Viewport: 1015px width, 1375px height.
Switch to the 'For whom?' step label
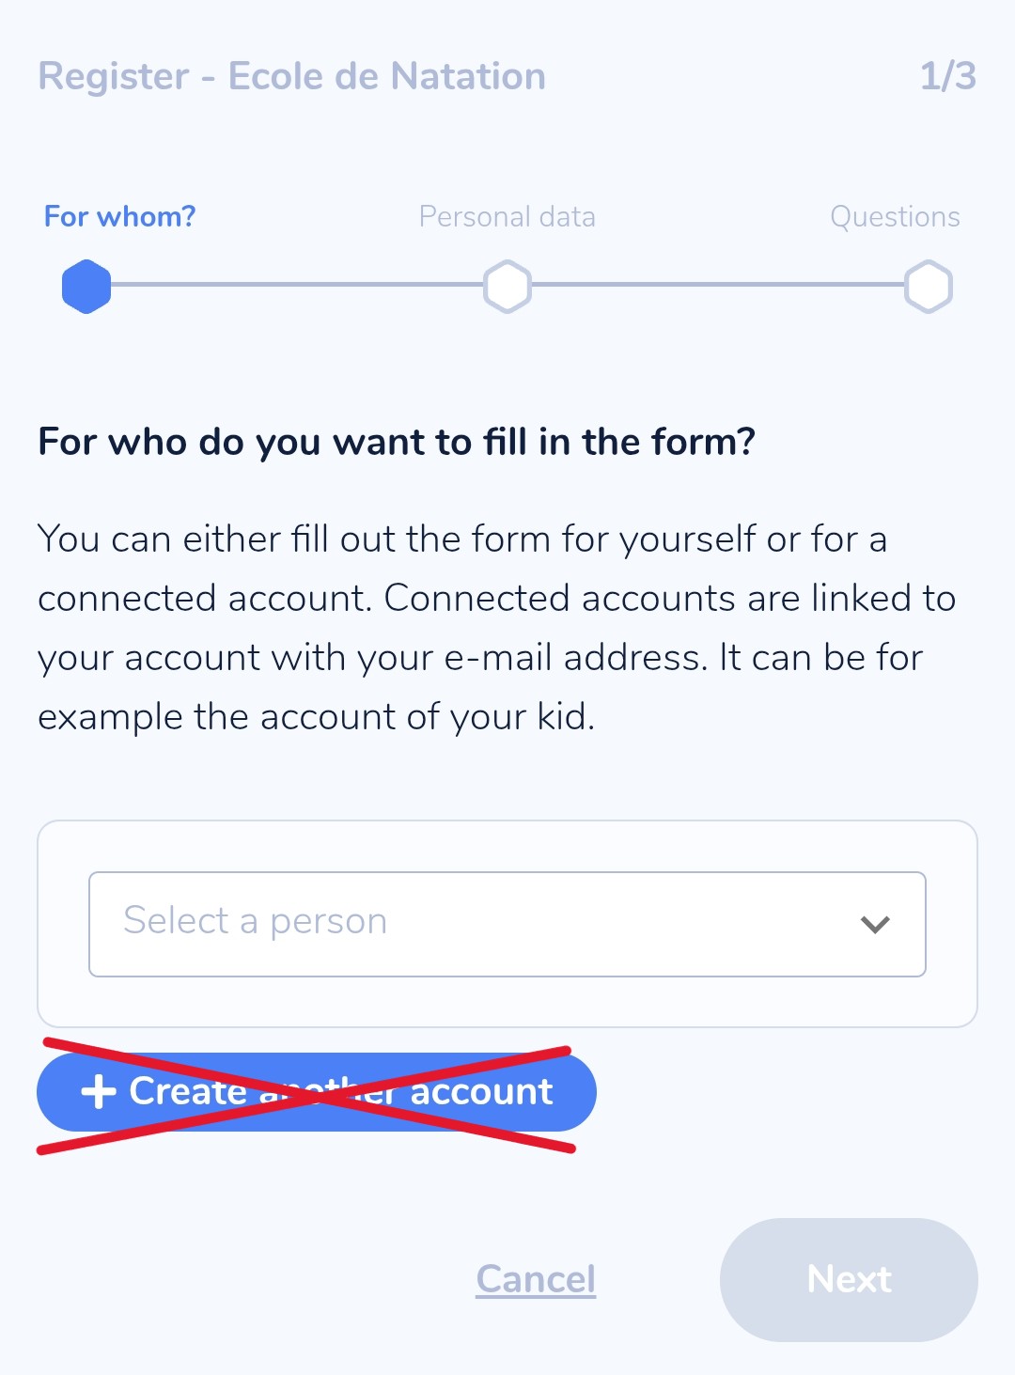click(x=120, y=217)
